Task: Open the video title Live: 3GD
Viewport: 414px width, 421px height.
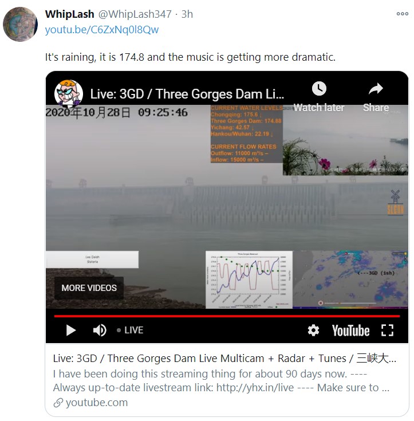Action: [187, 94]
